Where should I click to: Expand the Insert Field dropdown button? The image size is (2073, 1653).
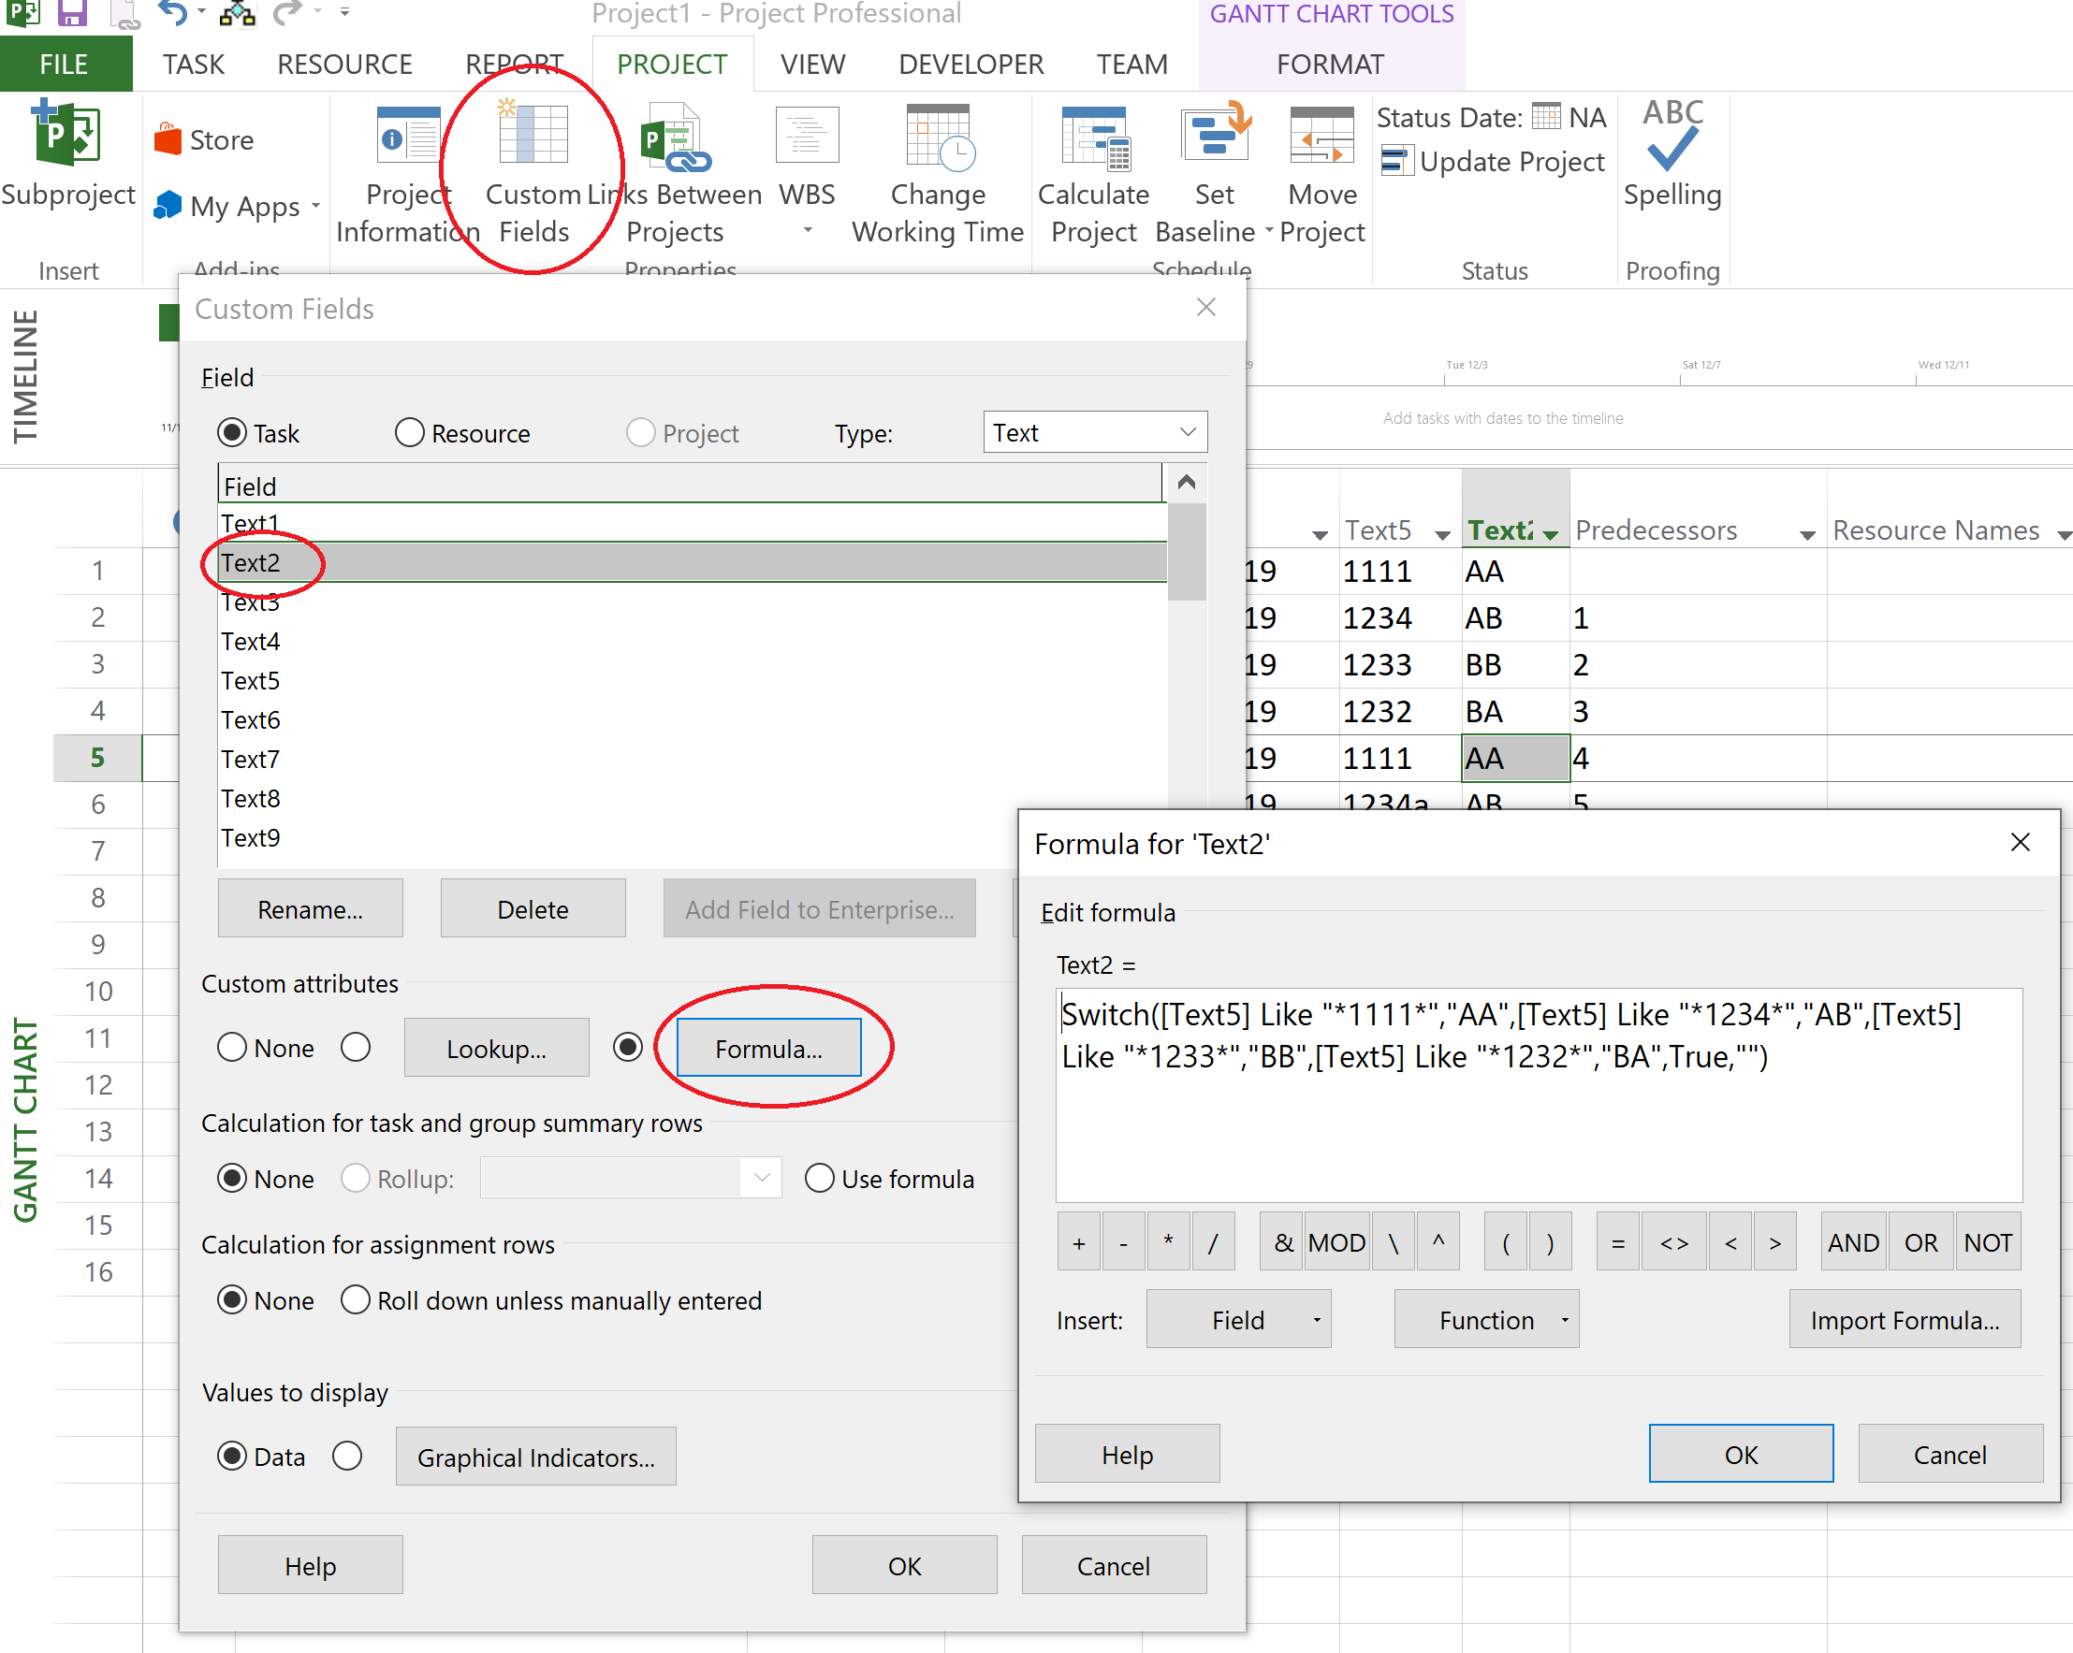(1238, 1321)
